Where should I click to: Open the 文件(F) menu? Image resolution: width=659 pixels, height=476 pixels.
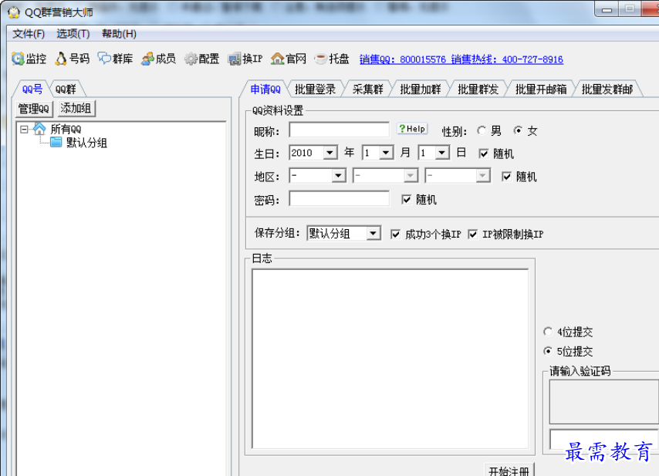point(29,34)
